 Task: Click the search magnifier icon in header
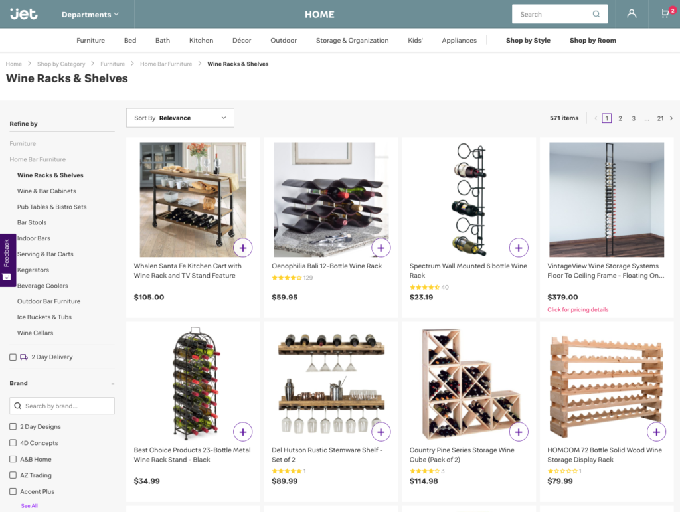click(596, 14)
